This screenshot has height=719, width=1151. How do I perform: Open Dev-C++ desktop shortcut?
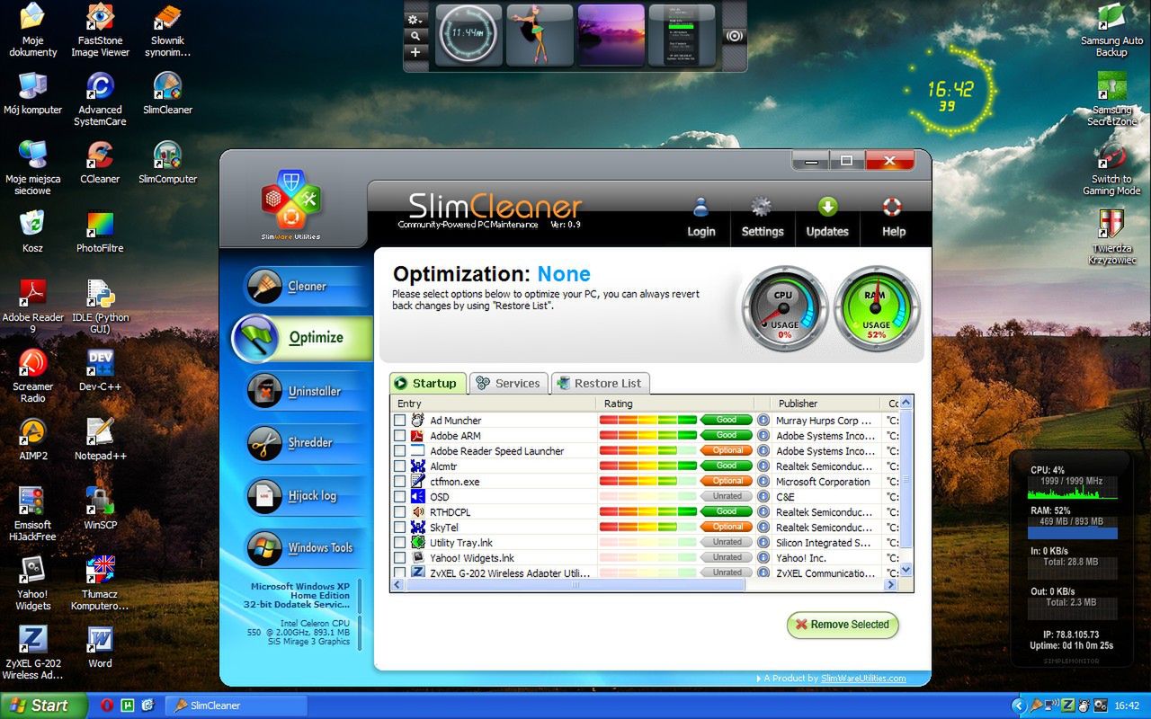[100, 369]
